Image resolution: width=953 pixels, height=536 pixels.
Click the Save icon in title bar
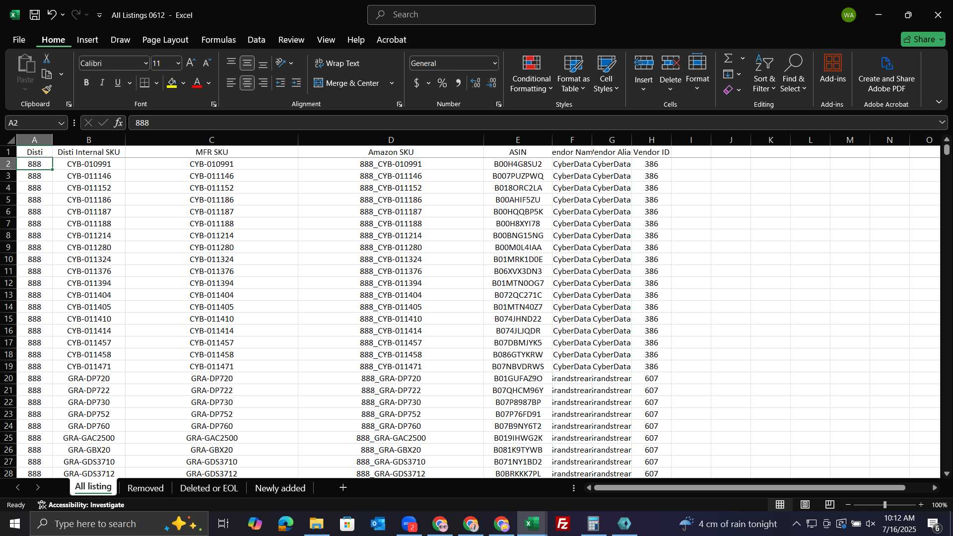(34, 15)
